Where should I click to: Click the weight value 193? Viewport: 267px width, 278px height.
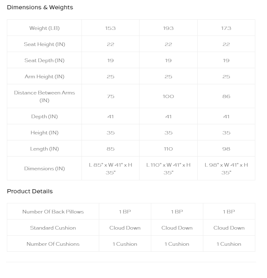pyautogui.click(x=168, y=28)
